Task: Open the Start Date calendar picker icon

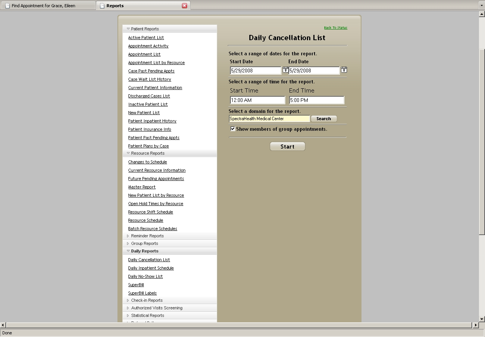Action: click(285, 70)
